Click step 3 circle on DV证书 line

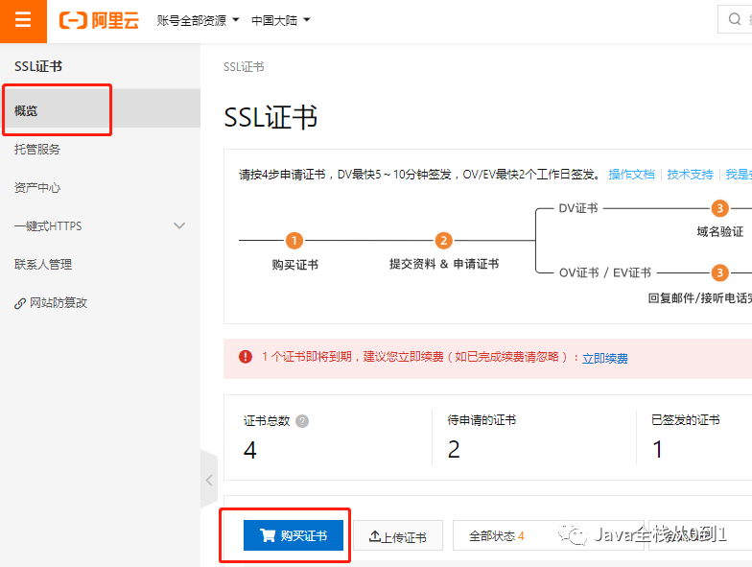coord(719,208)
